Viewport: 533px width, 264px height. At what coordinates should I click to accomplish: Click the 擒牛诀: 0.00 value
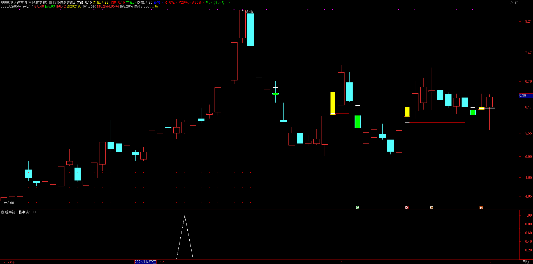pyautogui.click(x=28, y=212)
